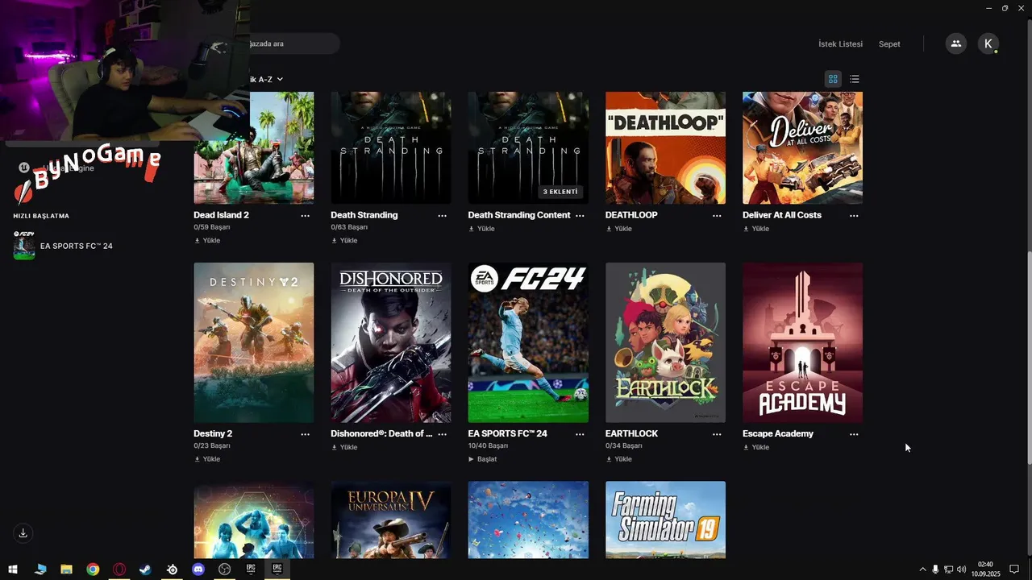Click the library vertical scrollbar
Image resolution: width=1032 pixels, height=580 pixels.
pyautogui.click(x=1029, y=358)
